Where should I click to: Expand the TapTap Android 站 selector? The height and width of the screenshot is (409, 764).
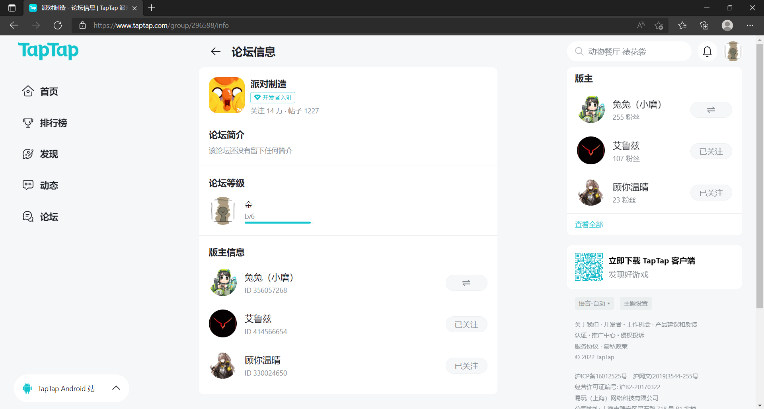pos(72,388)
